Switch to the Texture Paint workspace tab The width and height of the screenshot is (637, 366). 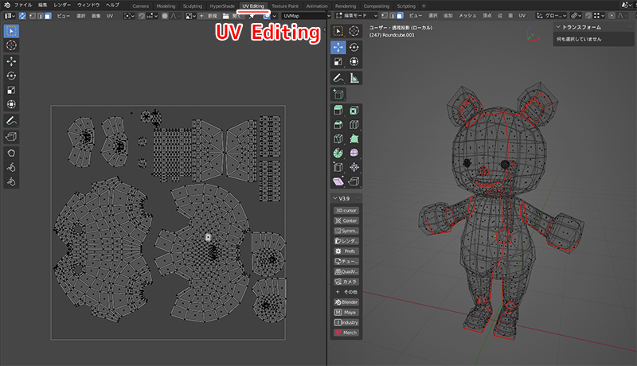click(x=287, y=5)
